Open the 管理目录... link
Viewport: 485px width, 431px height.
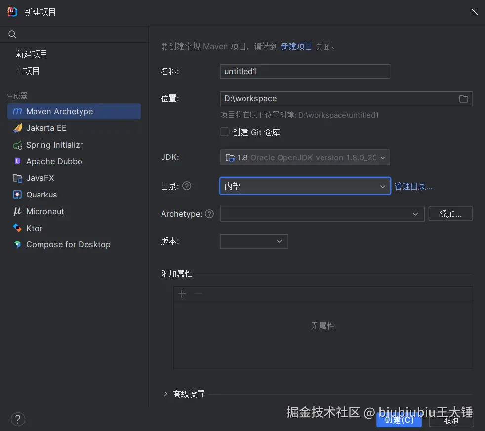pyautogui.click(x=413, y=186)
